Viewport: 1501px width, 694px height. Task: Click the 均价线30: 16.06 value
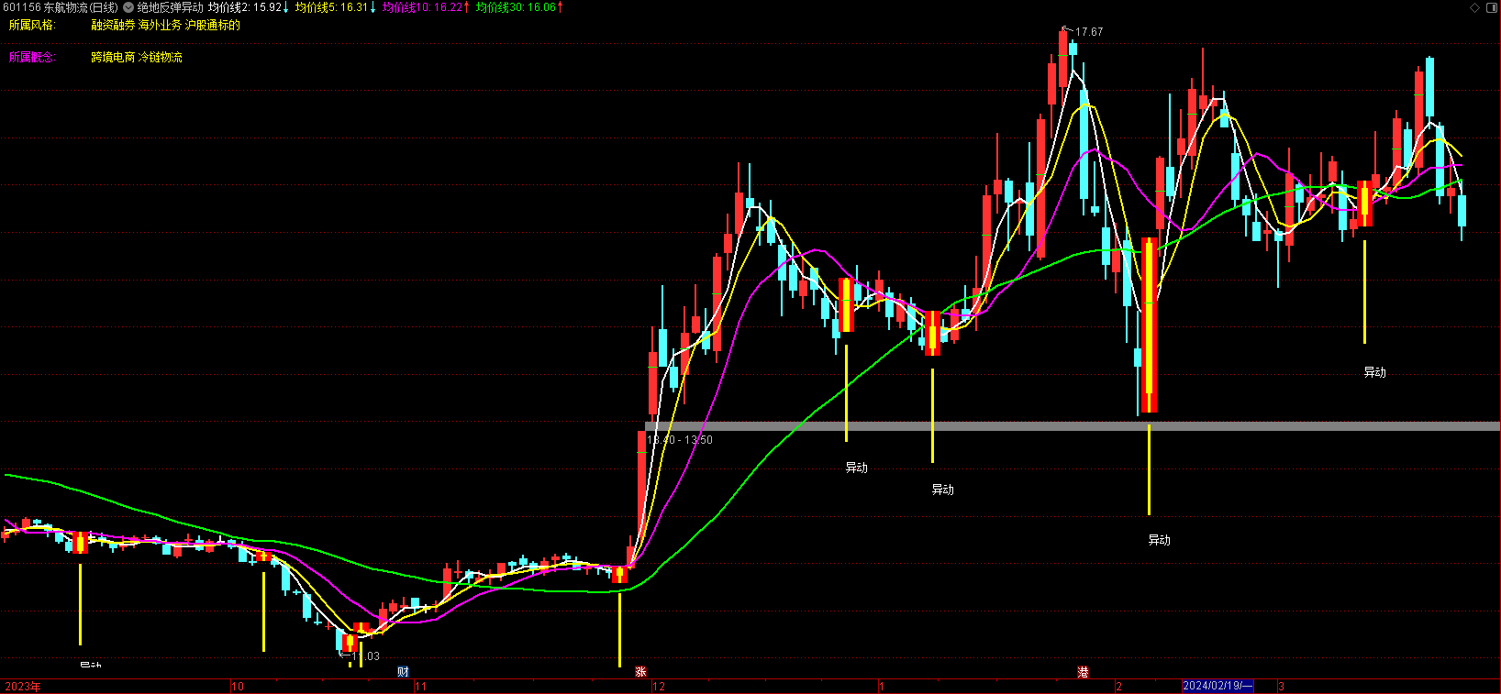coord(516,7)
